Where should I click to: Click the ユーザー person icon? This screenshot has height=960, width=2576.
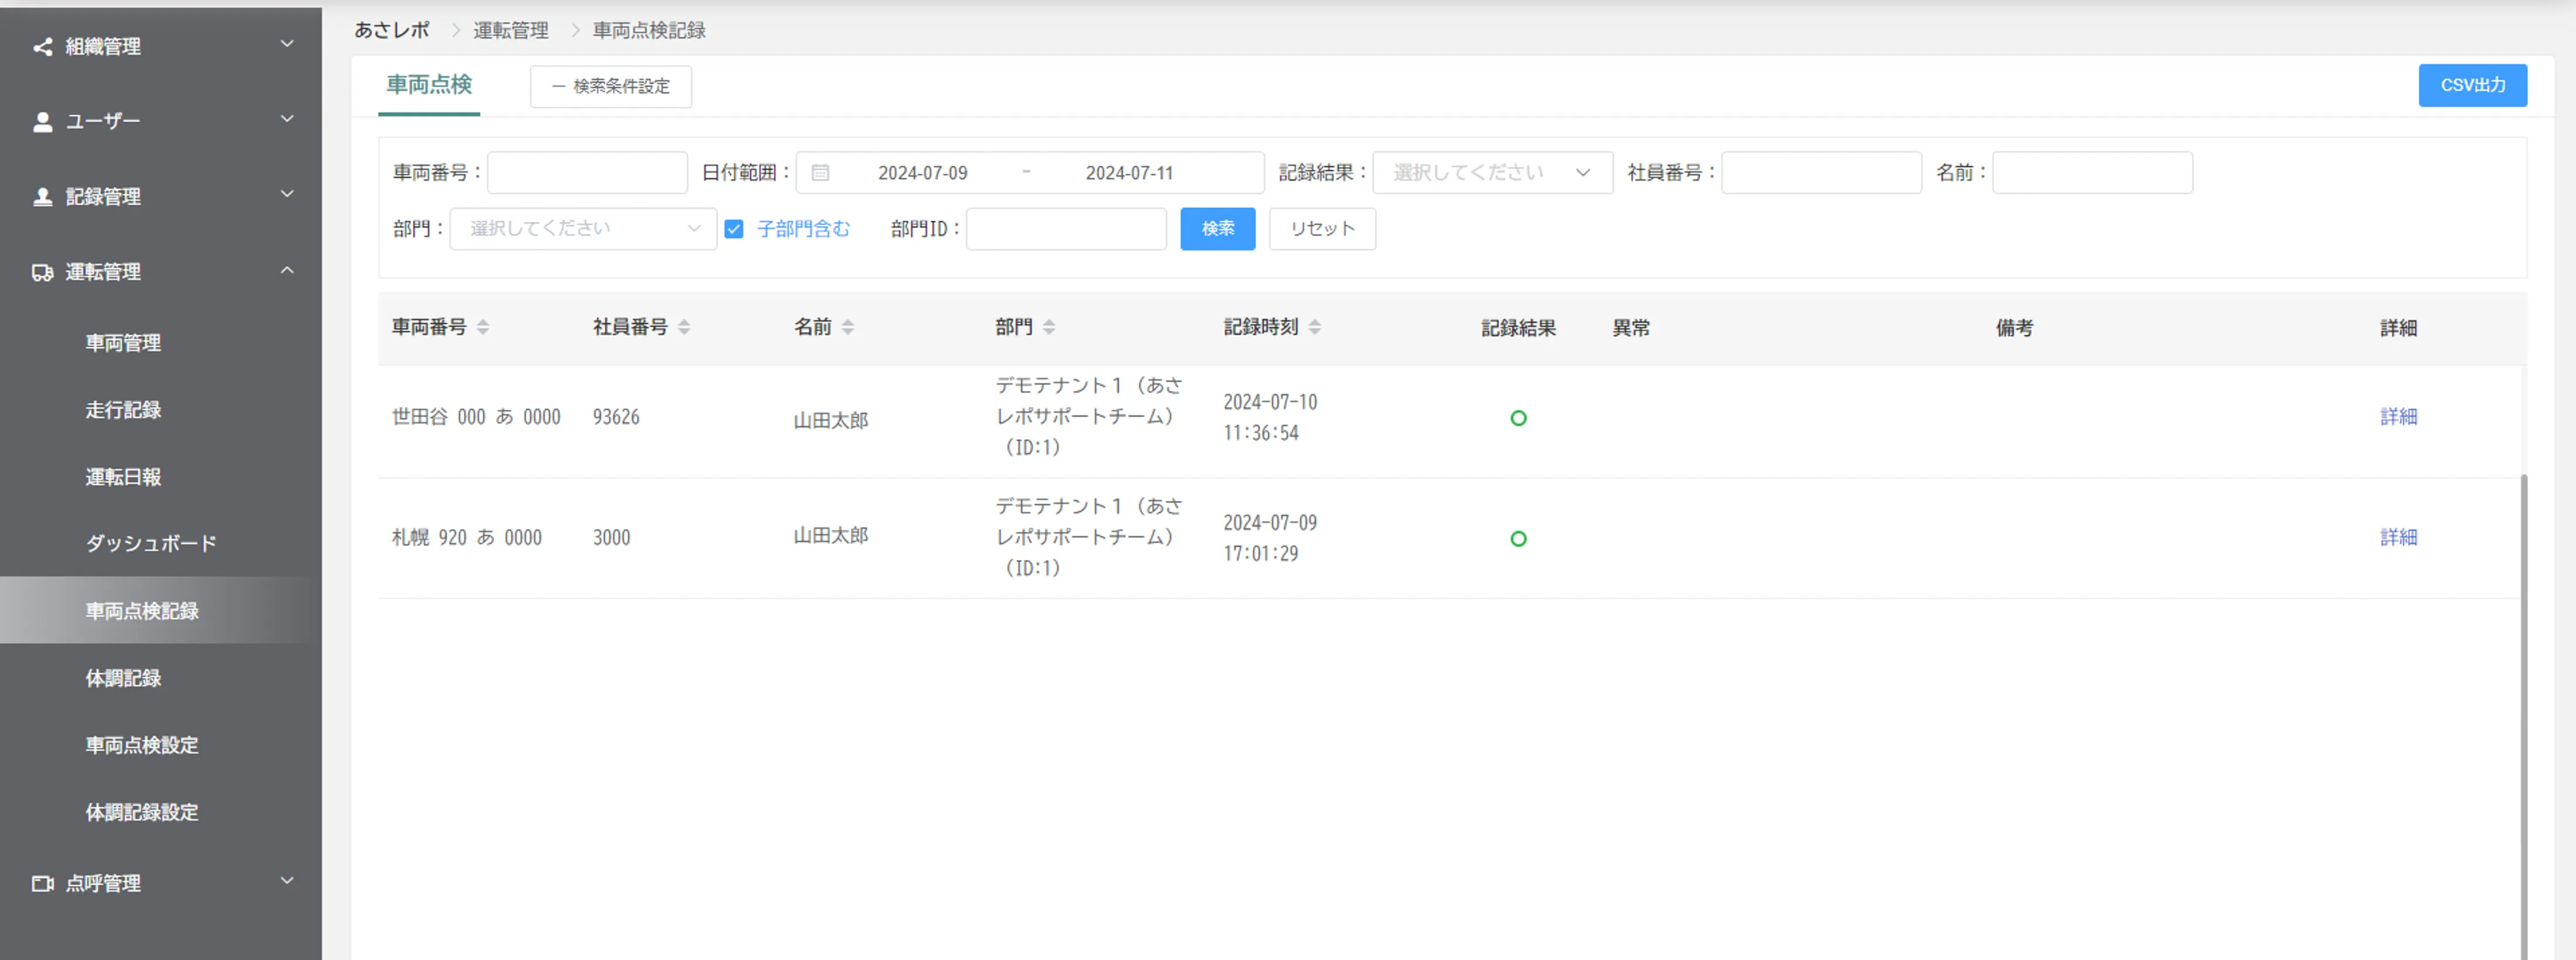pos(42,122)
